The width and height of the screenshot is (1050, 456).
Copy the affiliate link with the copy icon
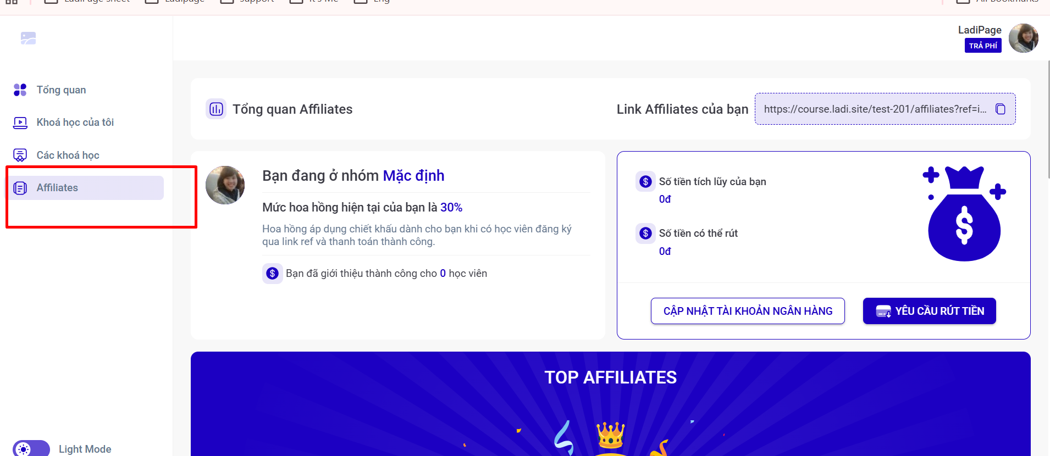[1001, 109]
